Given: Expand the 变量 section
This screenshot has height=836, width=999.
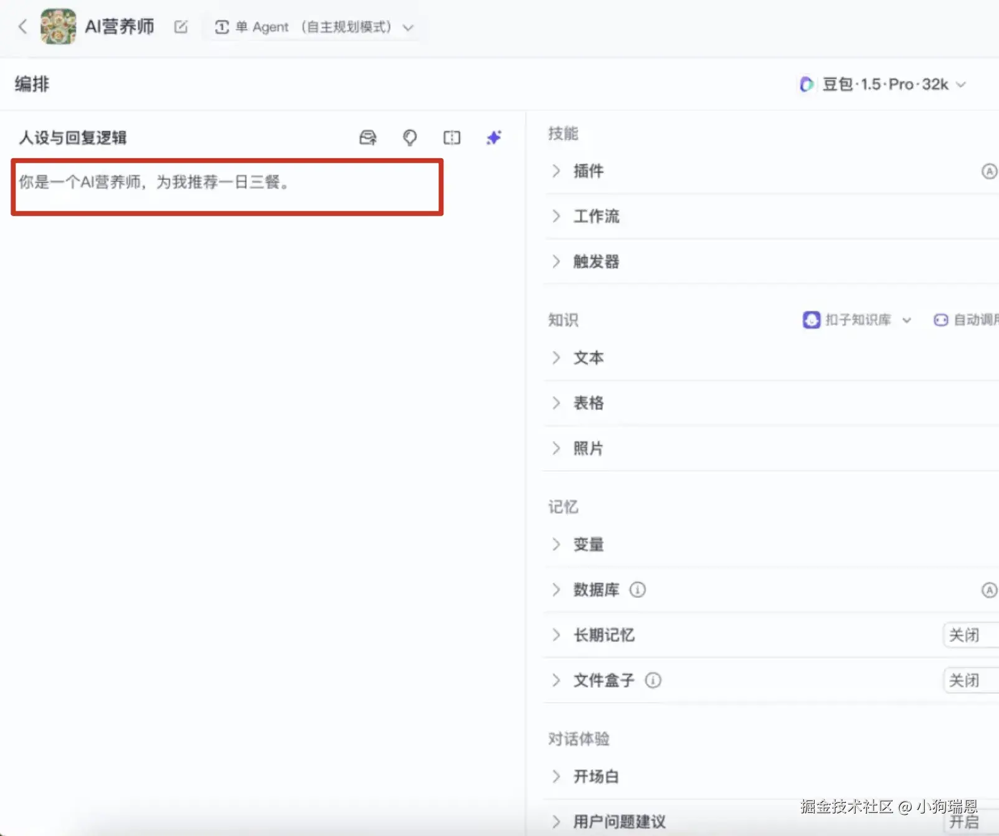Looking at the screenshot, I should point(556,544).
